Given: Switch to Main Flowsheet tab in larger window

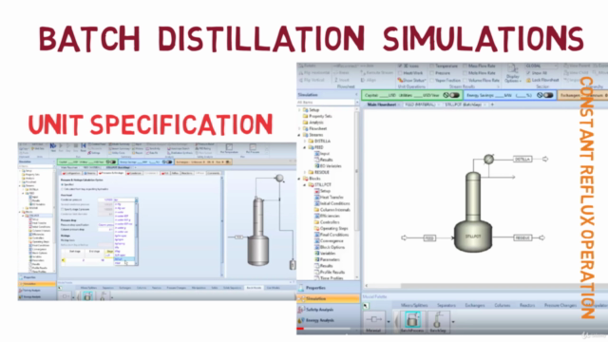Looking at the screenshot, I should [382, 104].
